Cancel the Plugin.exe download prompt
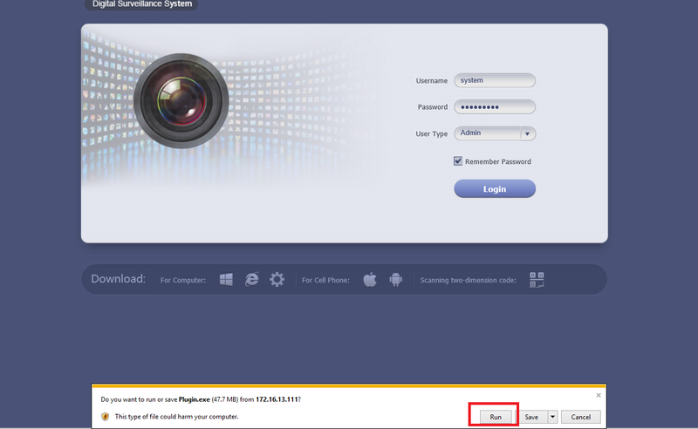This screenshot has height=429, width=698. (580, 417)
